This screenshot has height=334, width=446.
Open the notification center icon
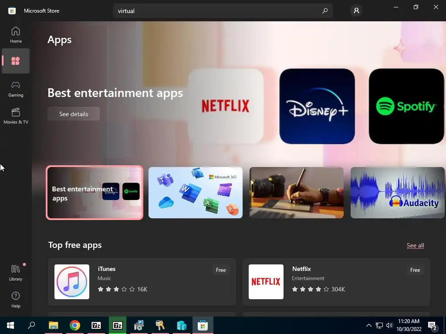click(432, 325)
